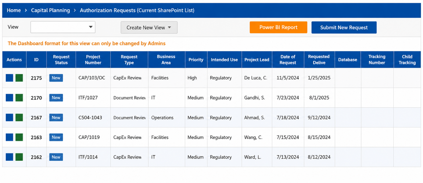The height and width of the screenshot is (183, 423).
Task: Sort by Business Area column header
Action: [x=166, y=60]
